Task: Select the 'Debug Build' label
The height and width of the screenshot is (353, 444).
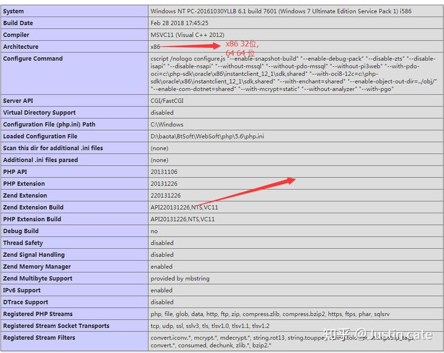Action: (21, 231)
